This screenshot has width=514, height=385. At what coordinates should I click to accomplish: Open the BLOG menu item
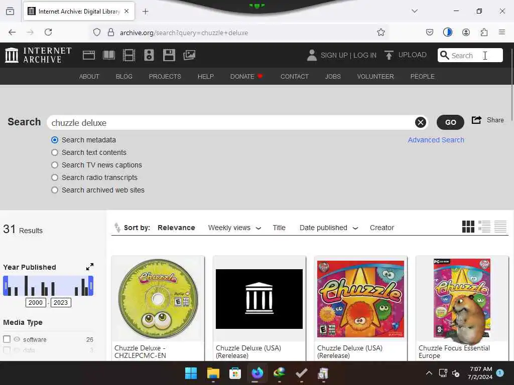(124, 77)
